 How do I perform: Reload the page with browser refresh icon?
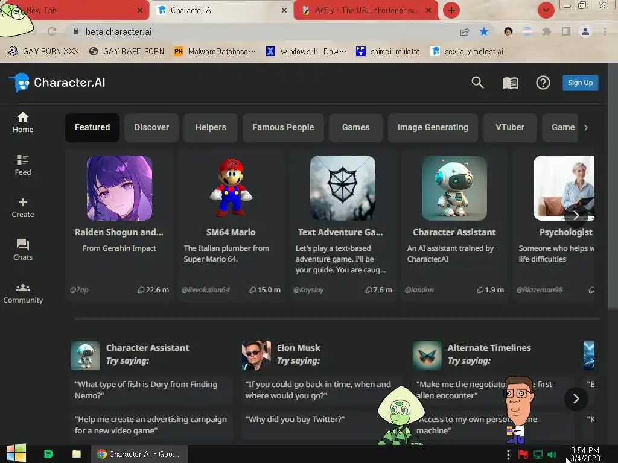pyautogui.click(x=52, y=31)
